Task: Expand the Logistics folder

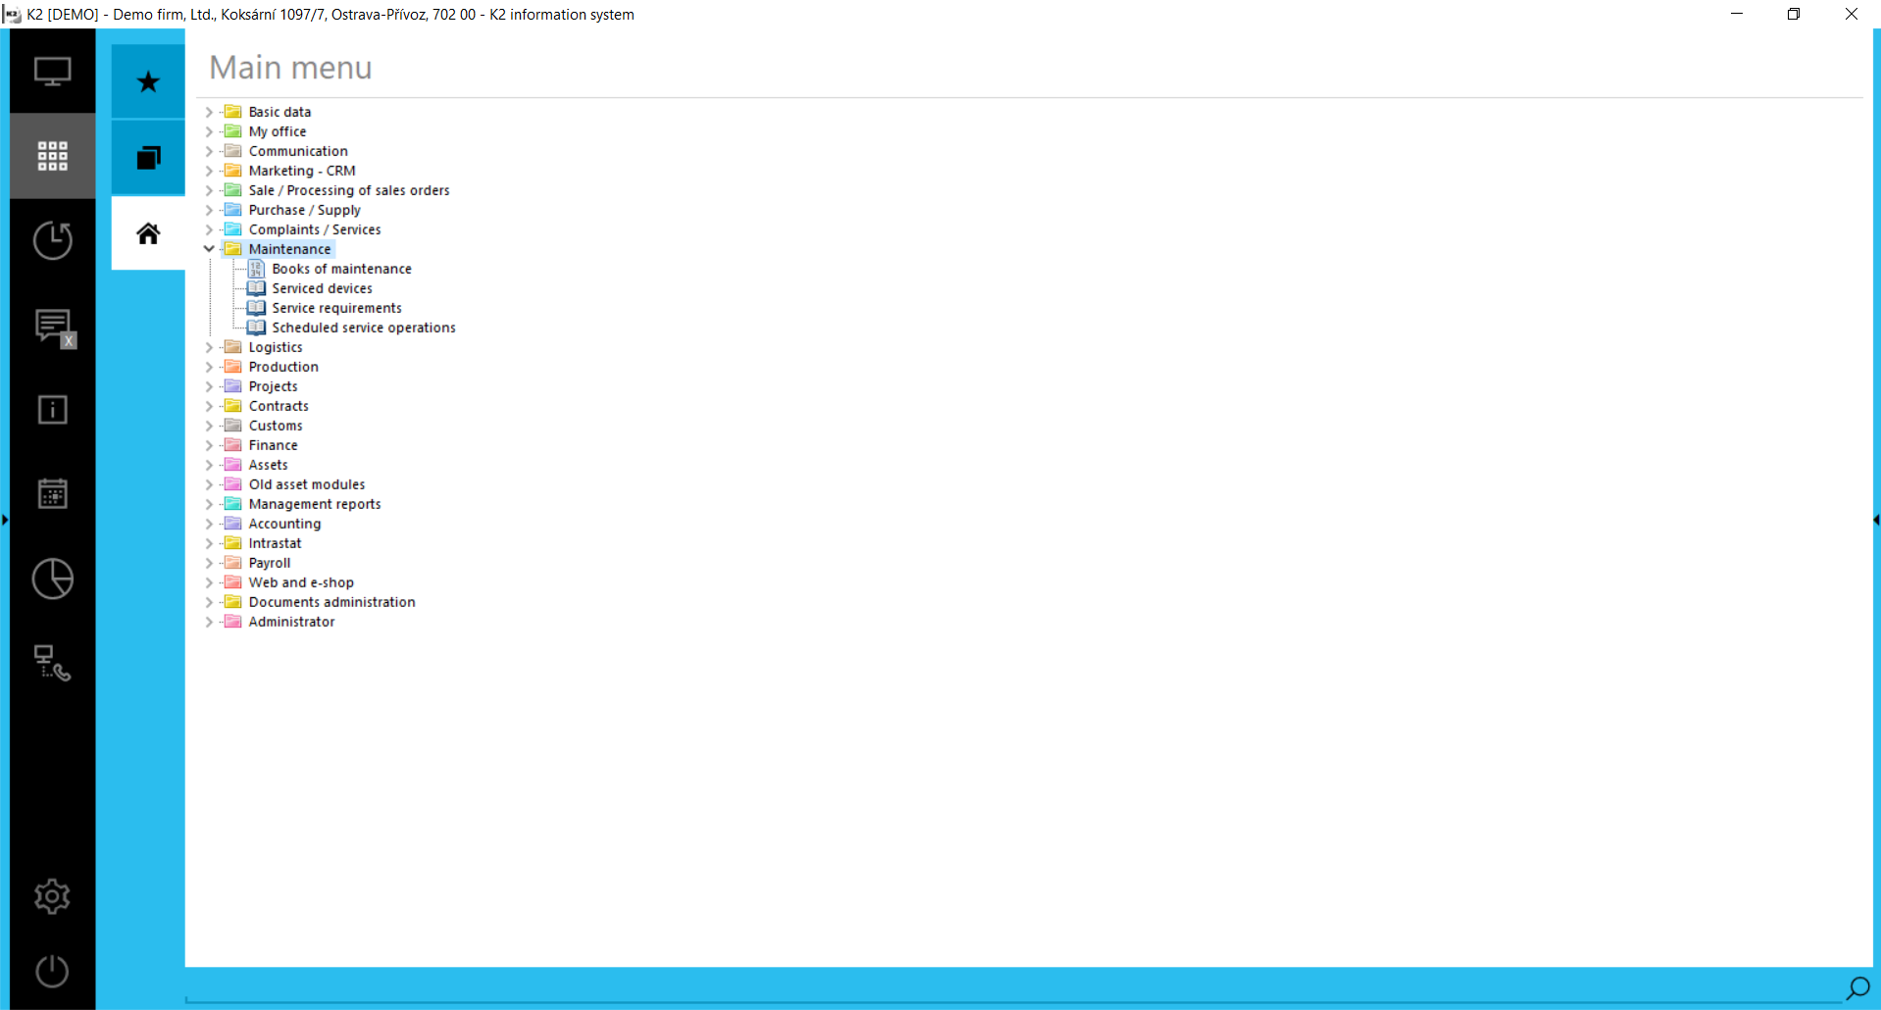Action: [209, 347]
